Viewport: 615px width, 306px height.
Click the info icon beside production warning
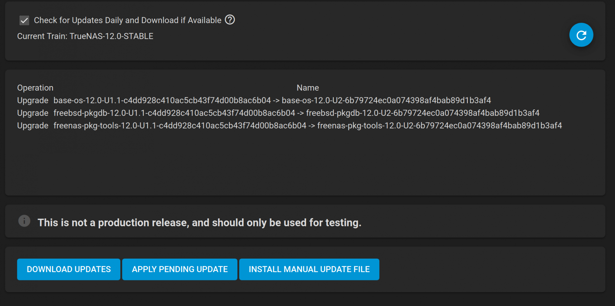[x=24, y=221]
